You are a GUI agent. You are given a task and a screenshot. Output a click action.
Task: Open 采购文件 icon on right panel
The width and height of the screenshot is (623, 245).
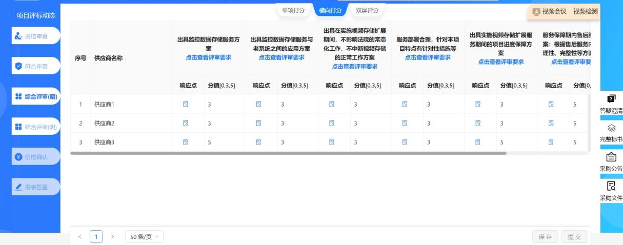click(611, 187)
